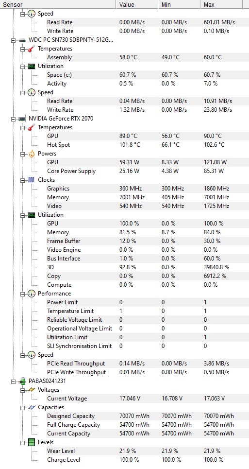Click the Value column header

pyautogui.click(x=137, y=4)
